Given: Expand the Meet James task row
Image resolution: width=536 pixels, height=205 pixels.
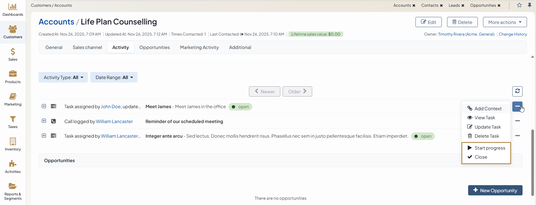Looking at the screenshot, I should click(44, 106).
